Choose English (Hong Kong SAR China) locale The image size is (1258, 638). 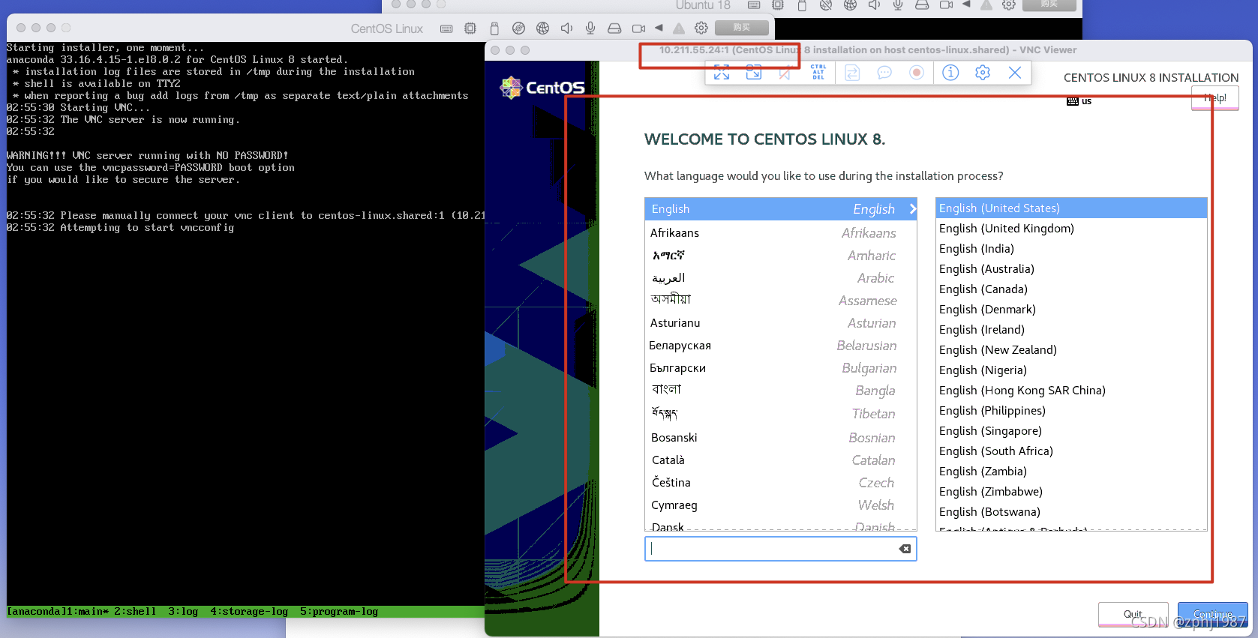1071,391
